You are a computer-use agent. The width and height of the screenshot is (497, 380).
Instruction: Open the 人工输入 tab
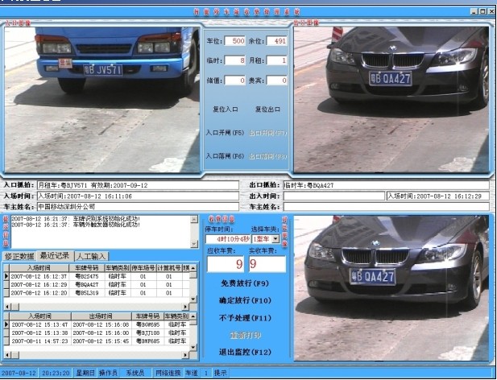(x=93, y=256)
